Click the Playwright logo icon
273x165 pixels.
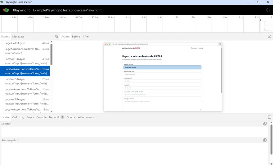pyautogui.click(x=6, y=10)
